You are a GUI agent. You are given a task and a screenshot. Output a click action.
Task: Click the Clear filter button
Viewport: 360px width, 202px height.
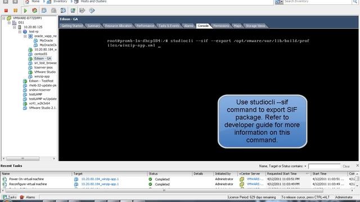[x=346, y=166]
